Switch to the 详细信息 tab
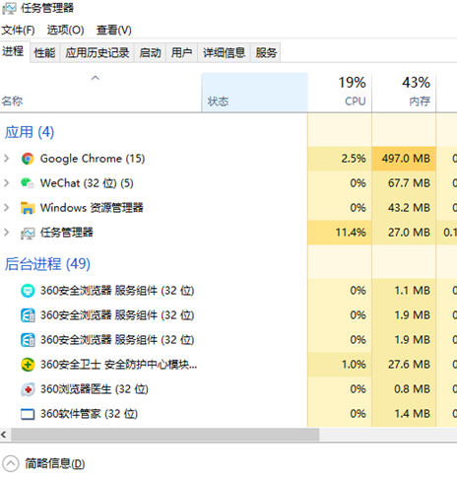Viewport: 457px width, 479px height. pos(224,52)
